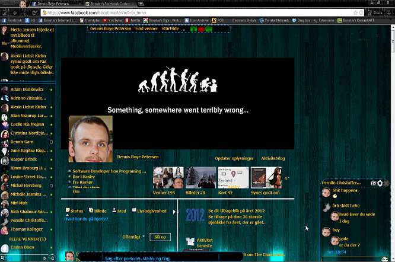Click the Share button in browser toolbar

point(375,12)
